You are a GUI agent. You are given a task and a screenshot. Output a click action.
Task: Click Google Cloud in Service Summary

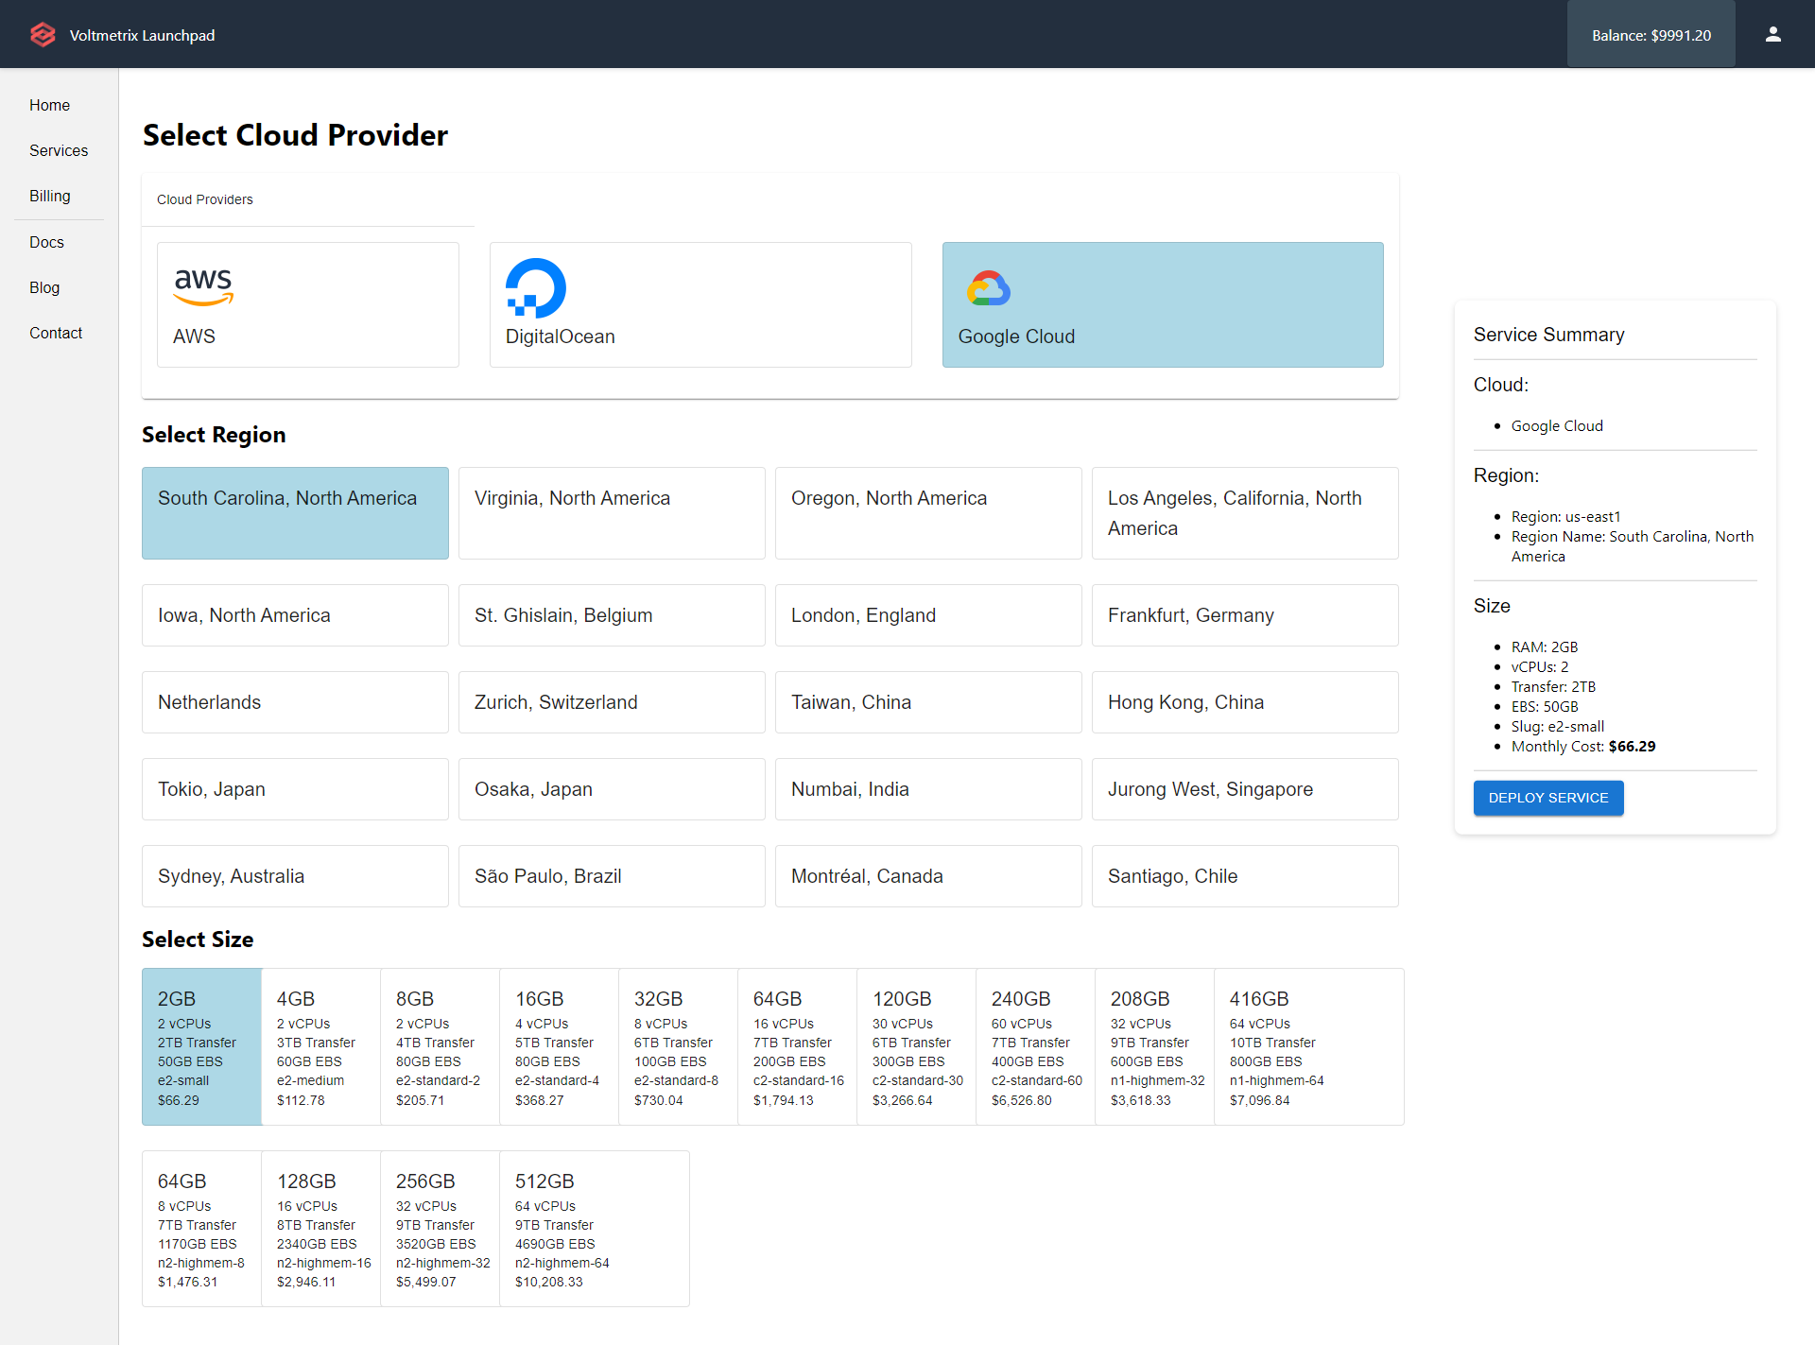click(x=1557, y=426)
